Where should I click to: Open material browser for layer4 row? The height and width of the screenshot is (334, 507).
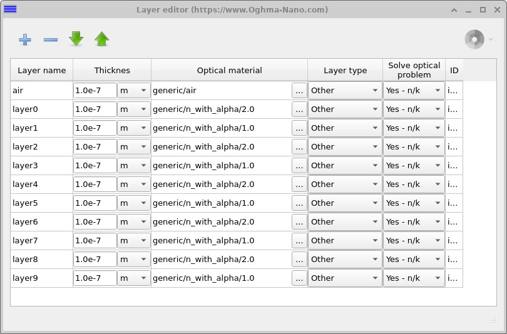pyautogui.click(x=299, y=185)
